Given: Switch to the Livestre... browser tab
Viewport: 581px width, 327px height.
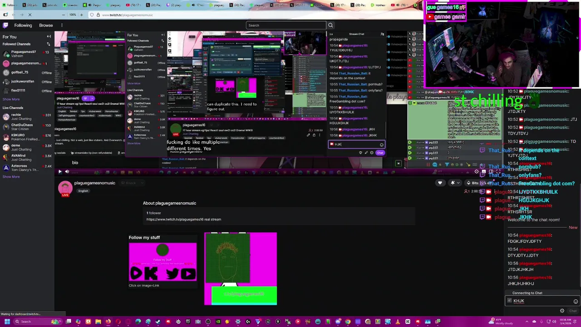Looking at the screenshot, I should coord(70,5).
